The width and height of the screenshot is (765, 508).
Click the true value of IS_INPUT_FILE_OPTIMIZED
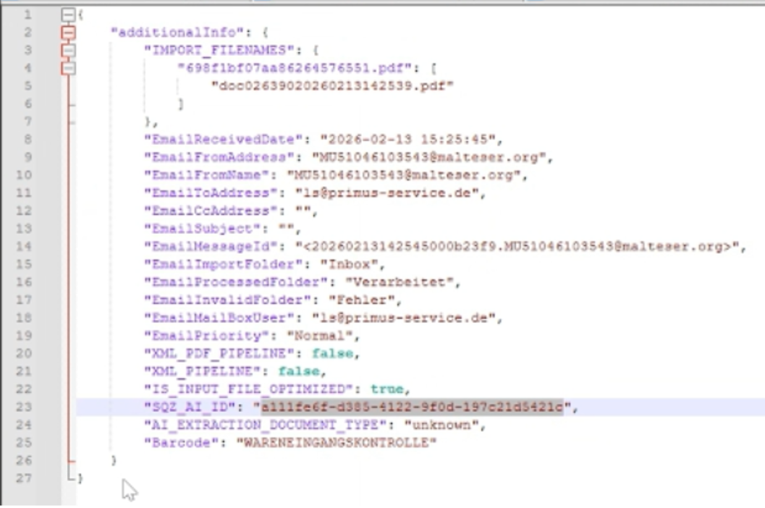click(x=386, y=389)
